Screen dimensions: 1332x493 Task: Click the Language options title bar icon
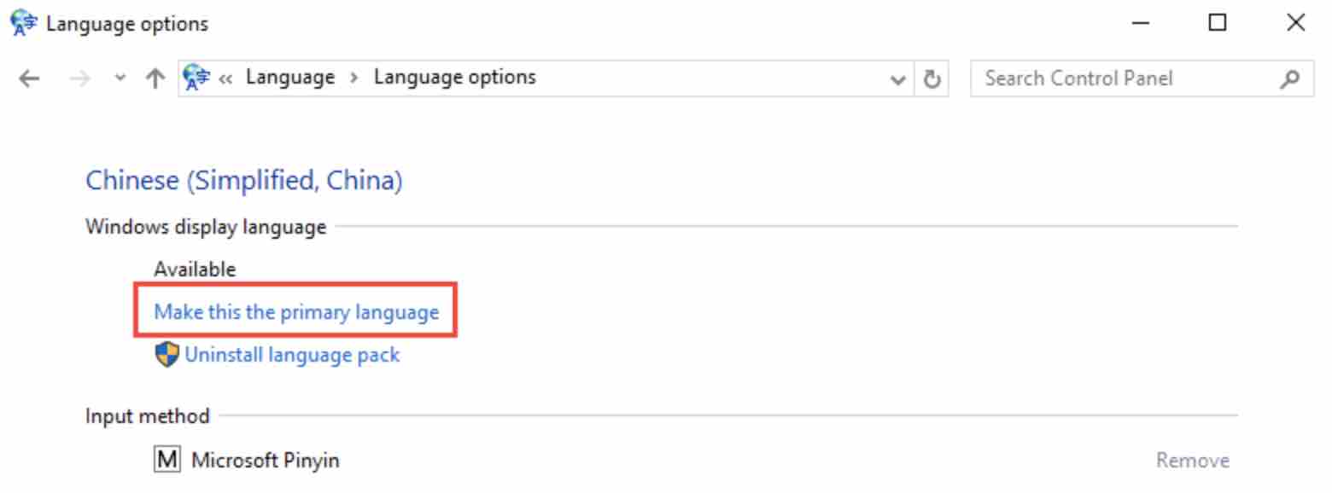click(23, 24)
